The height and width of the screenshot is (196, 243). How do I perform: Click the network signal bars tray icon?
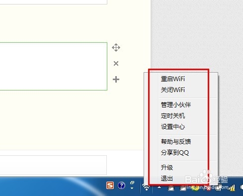[232, 188]
